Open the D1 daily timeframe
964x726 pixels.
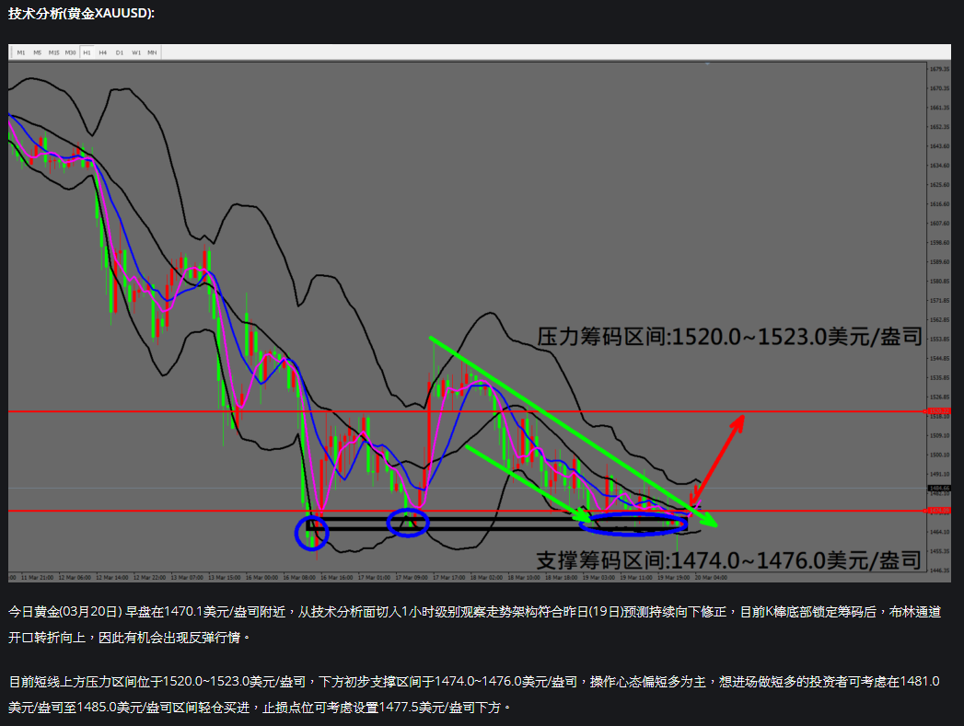click(x=120, y=52)
